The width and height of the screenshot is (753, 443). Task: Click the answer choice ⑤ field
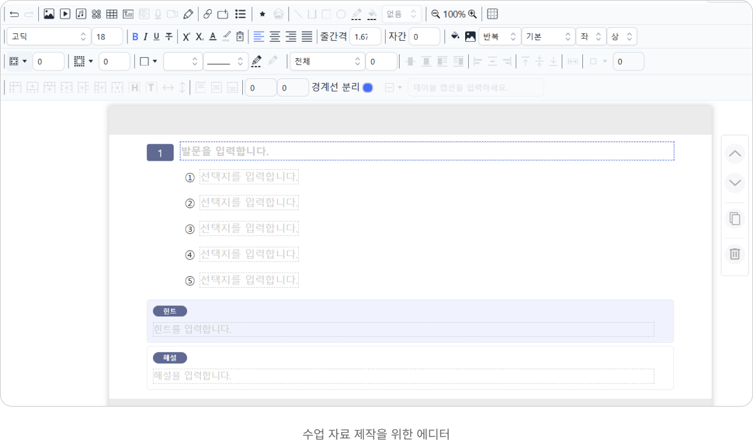[x=249, y=280]
